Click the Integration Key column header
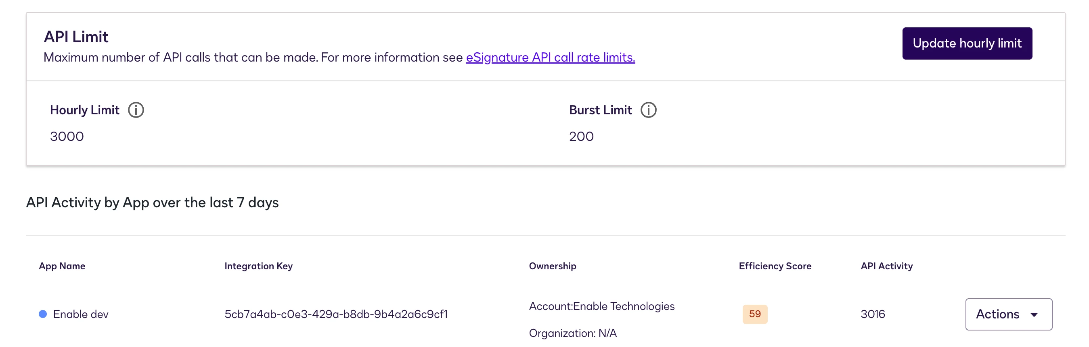This screenshot has width=1089, height=347. (258, 266)
